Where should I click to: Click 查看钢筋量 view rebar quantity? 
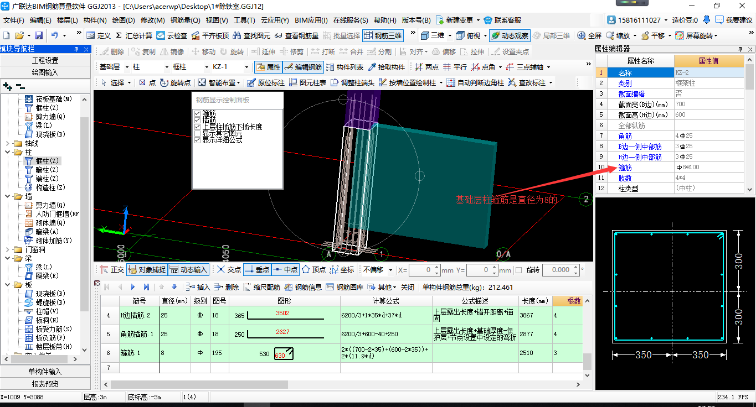point(297,35)
